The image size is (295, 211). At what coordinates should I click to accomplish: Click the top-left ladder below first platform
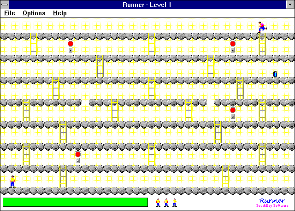[x=34, y=44]
